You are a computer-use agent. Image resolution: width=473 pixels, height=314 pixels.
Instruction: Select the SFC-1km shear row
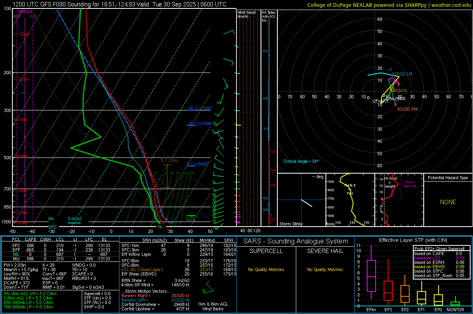179,245
